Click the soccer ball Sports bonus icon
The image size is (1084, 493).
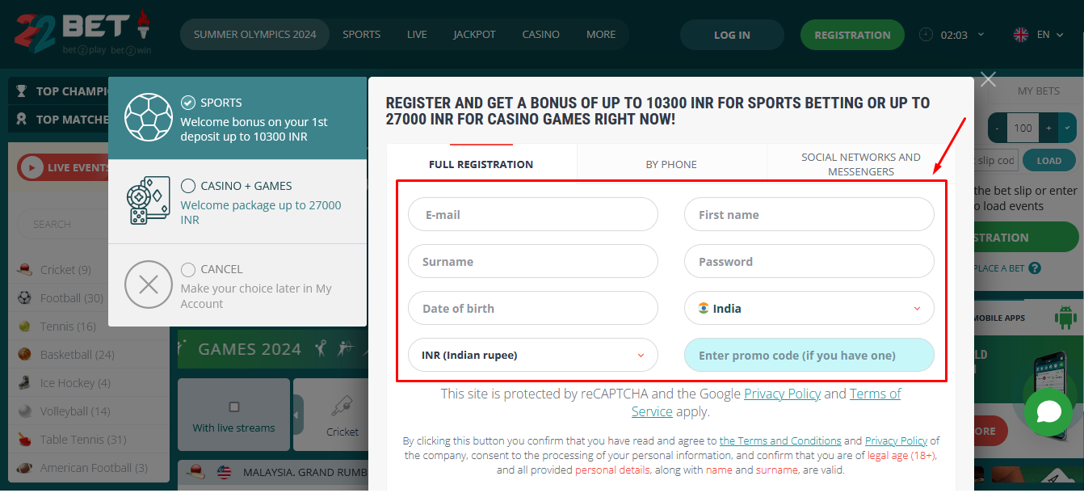tap(149, 118)
